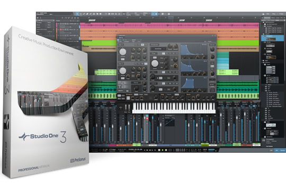Screen dimensions: 286x191
Task: Click the Stop button in transport bar
Action: coord(159,150)
